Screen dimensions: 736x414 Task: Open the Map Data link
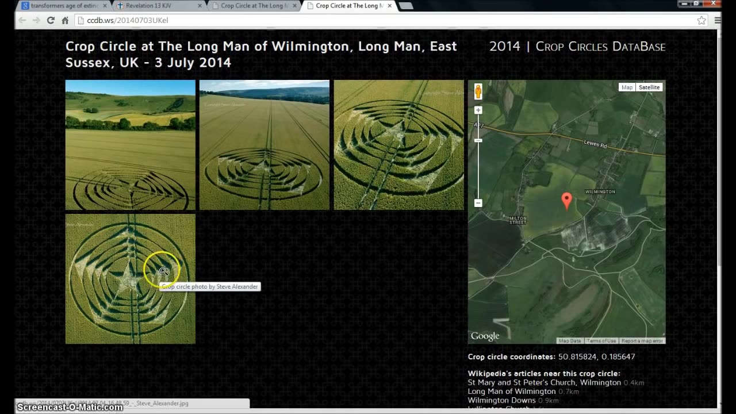tap(570, 341)
